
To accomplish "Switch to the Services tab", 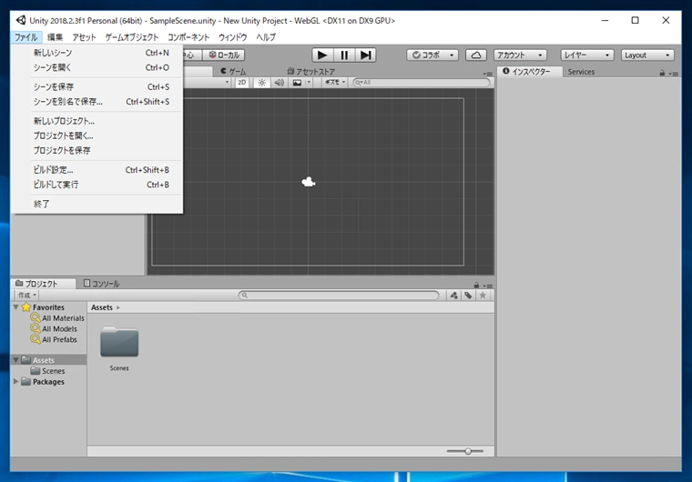I will [x=581, y=72].
